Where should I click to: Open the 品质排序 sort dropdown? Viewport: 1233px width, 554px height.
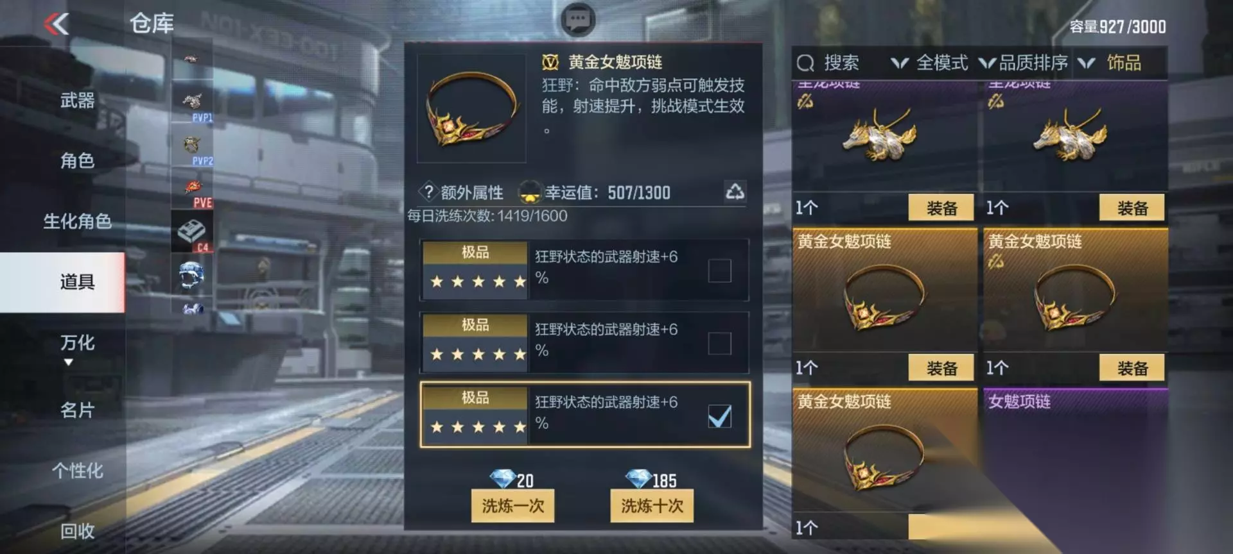pyautogui.click(x=1023, y=63)
